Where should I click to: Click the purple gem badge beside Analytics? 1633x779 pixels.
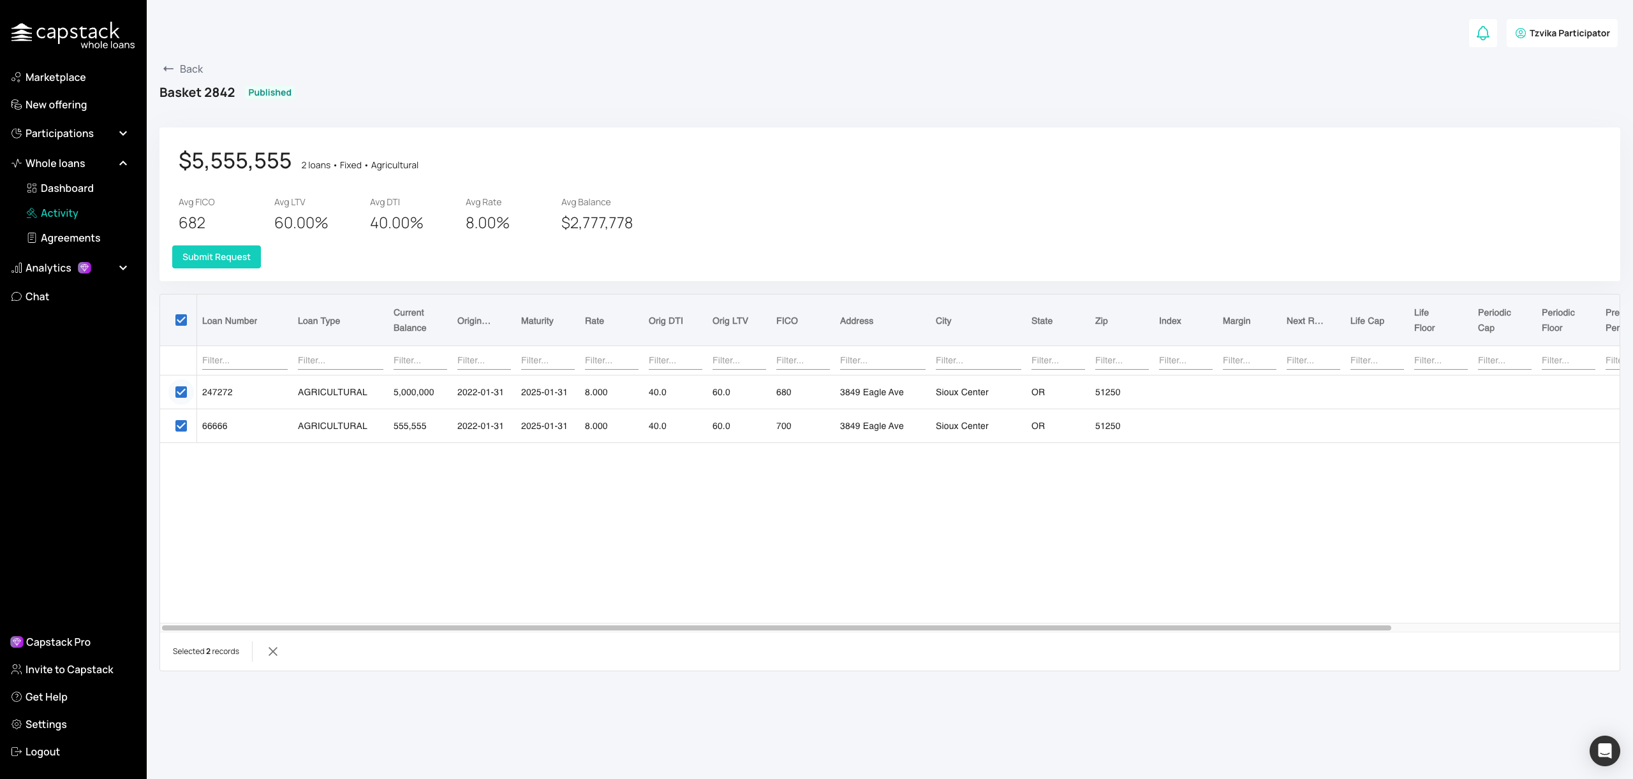click(84, 268)
